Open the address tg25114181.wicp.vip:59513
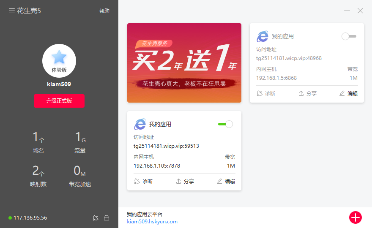This screenshot has width=372, height=228. 166,146
